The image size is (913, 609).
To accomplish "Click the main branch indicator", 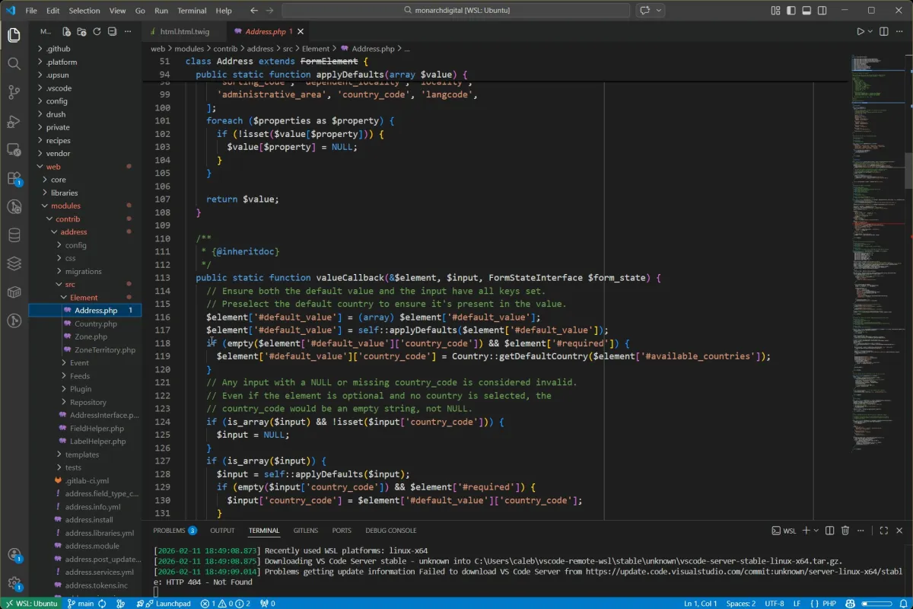I will point(82,603).
